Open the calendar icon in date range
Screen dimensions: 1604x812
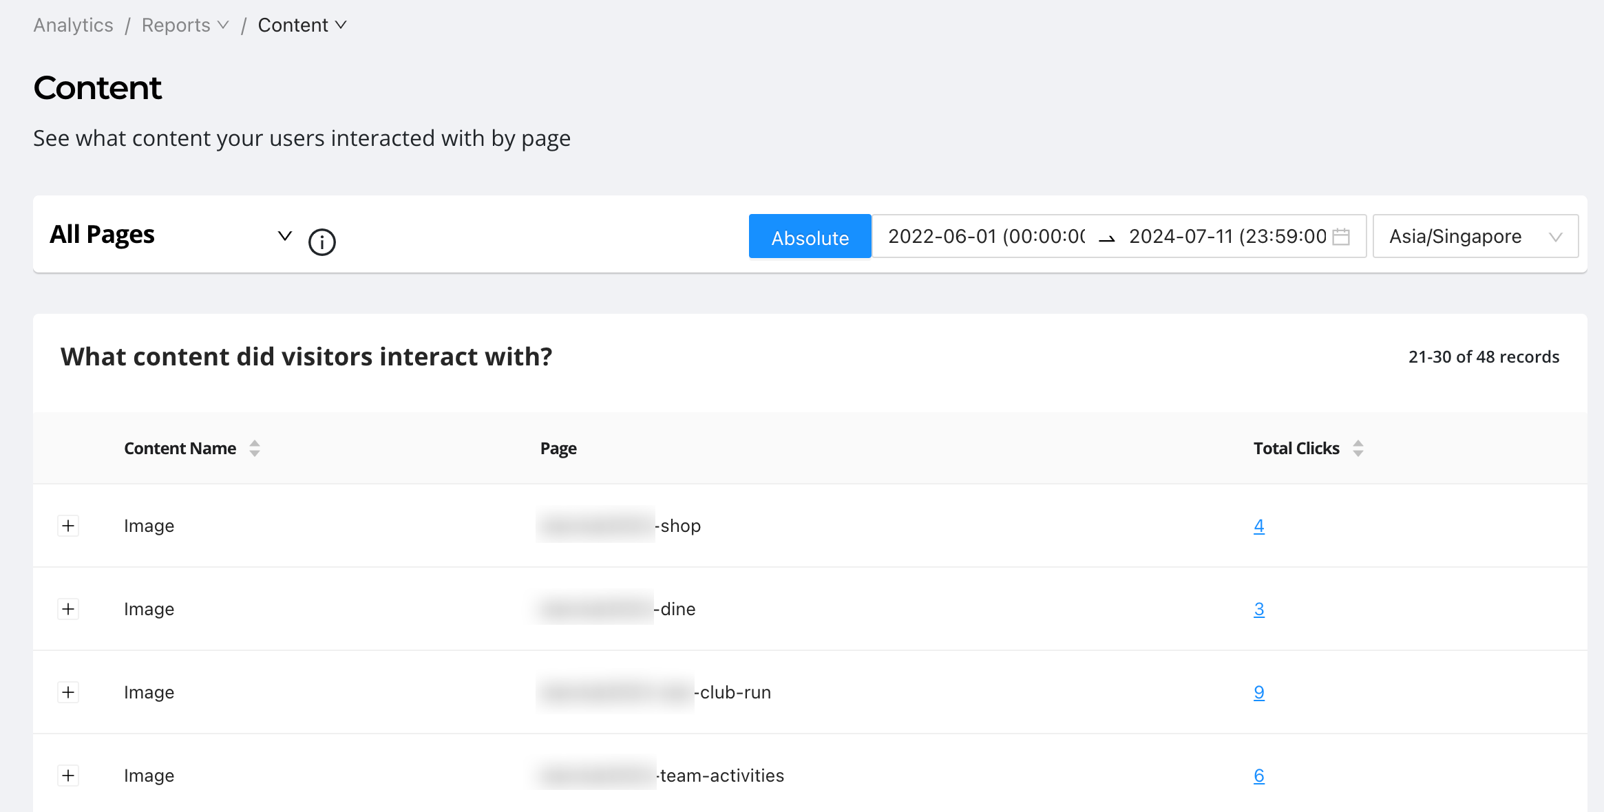[1340, 237]
